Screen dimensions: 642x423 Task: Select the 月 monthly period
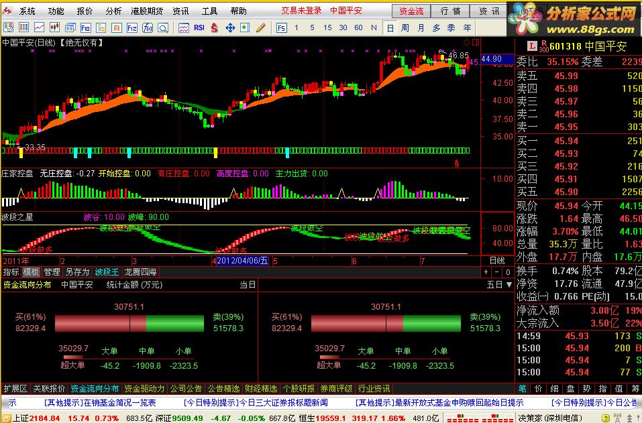point(421,27)
